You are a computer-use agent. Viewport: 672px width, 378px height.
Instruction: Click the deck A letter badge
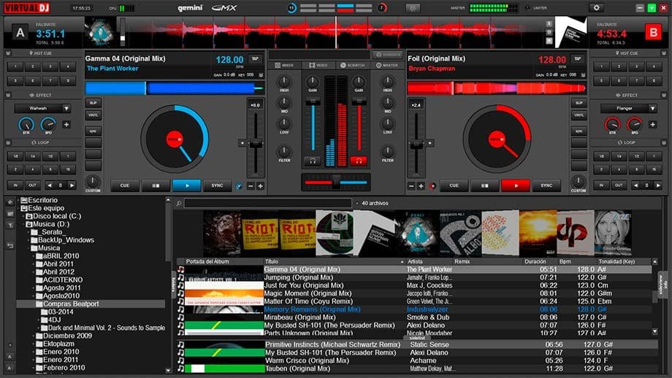click(20, 33)
